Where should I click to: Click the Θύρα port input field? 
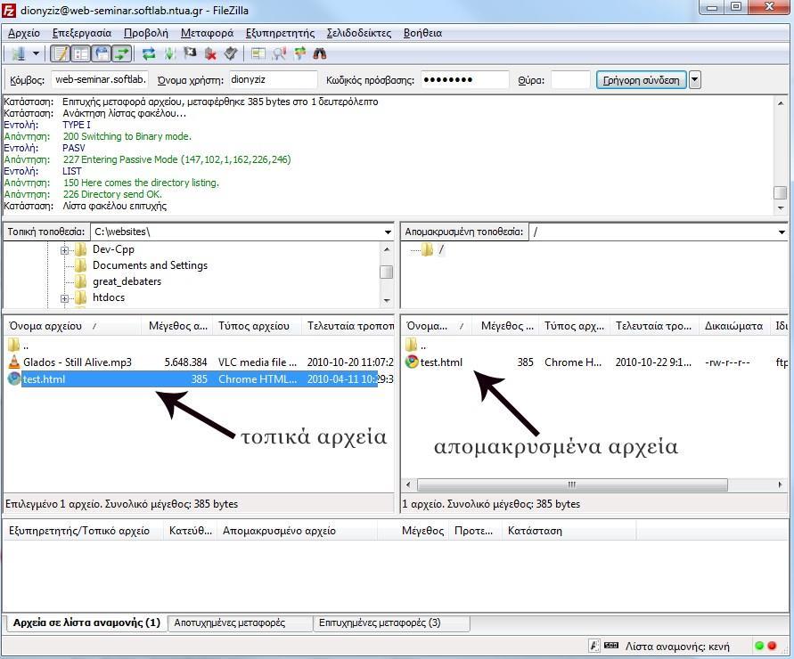pyautogui.click(x=570, y=79)
